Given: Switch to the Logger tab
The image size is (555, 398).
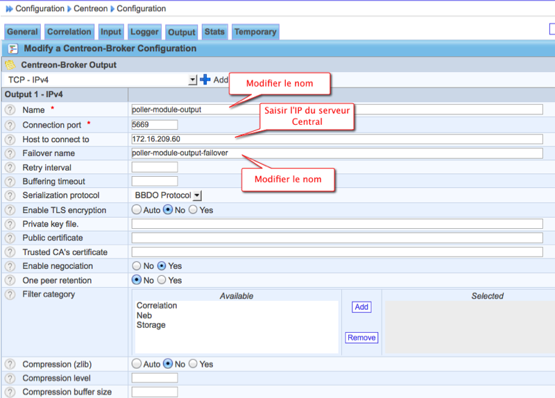Looking at the screenshot, I should point(144,32).
